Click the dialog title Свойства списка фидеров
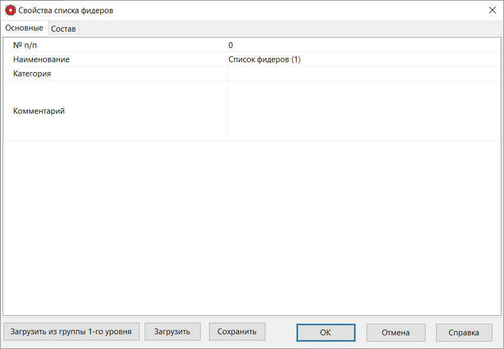Image resolution: width=504 pixels, height=349 pixels. pyautogui.click(x=66, y=10)
